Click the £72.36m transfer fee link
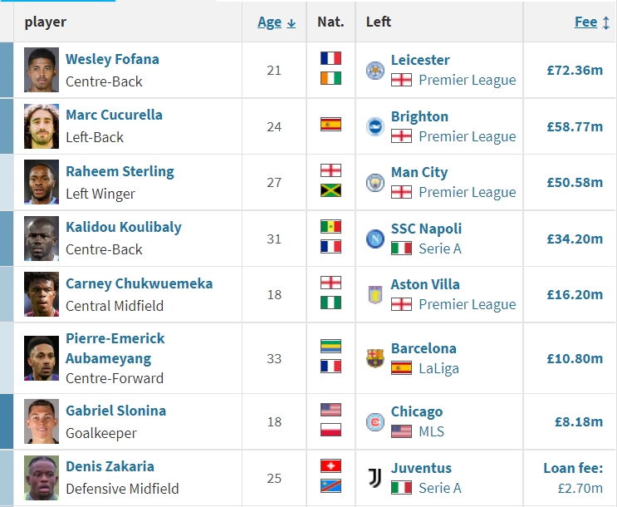The height and width of the screenshot is (507, 617). (575, 71)
